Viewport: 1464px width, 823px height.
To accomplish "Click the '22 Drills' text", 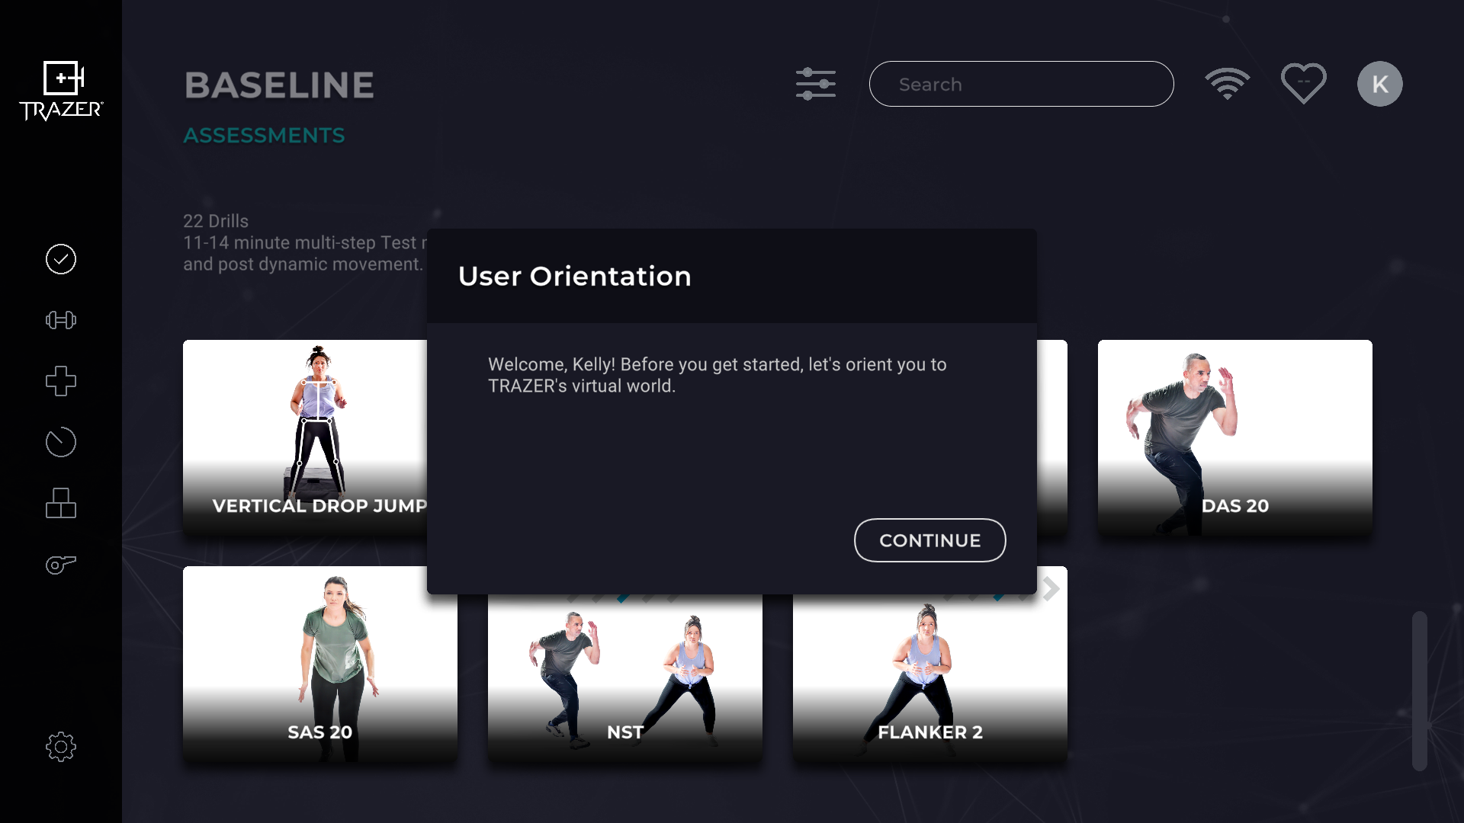I will point(216,221).
